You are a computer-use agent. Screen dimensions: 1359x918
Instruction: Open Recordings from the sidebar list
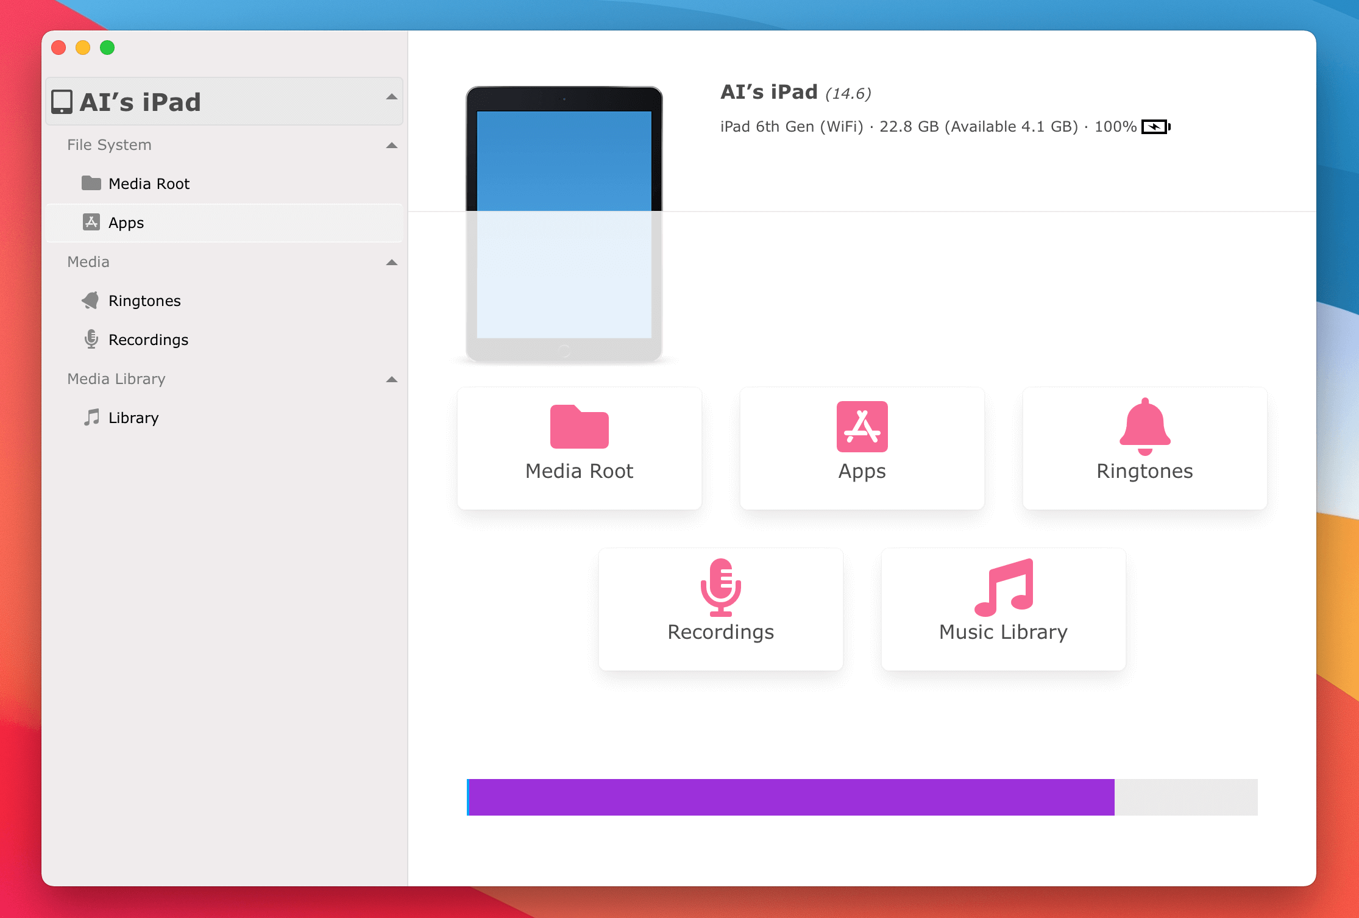[x=224, y=340]
